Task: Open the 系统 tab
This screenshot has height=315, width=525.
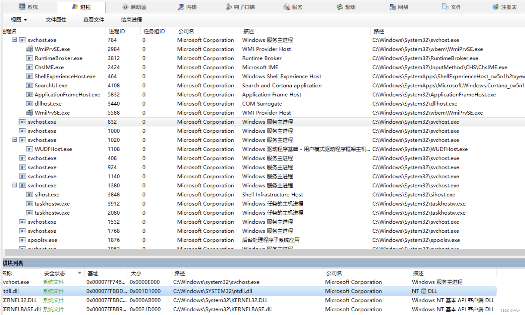Action: coord(28,7)
